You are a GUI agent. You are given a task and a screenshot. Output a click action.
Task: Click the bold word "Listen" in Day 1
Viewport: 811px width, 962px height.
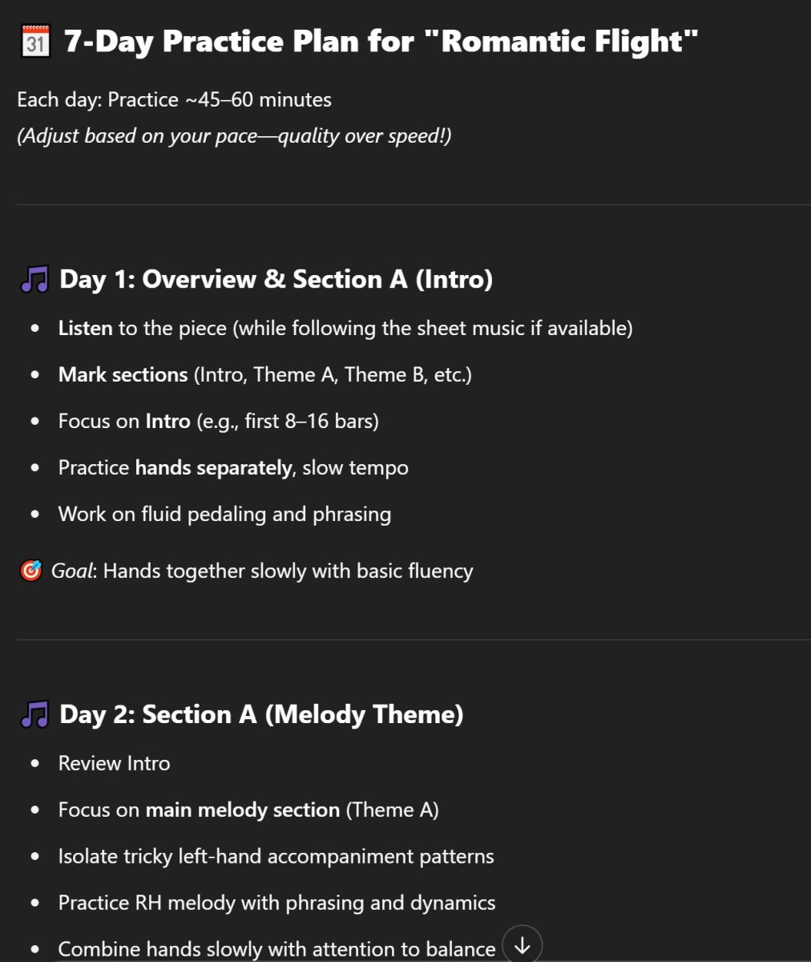85,328
